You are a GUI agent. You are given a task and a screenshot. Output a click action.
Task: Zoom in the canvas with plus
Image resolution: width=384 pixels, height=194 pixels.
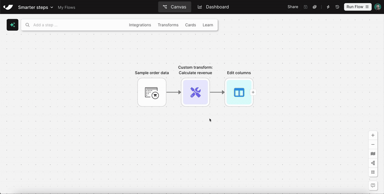point(373,136)
